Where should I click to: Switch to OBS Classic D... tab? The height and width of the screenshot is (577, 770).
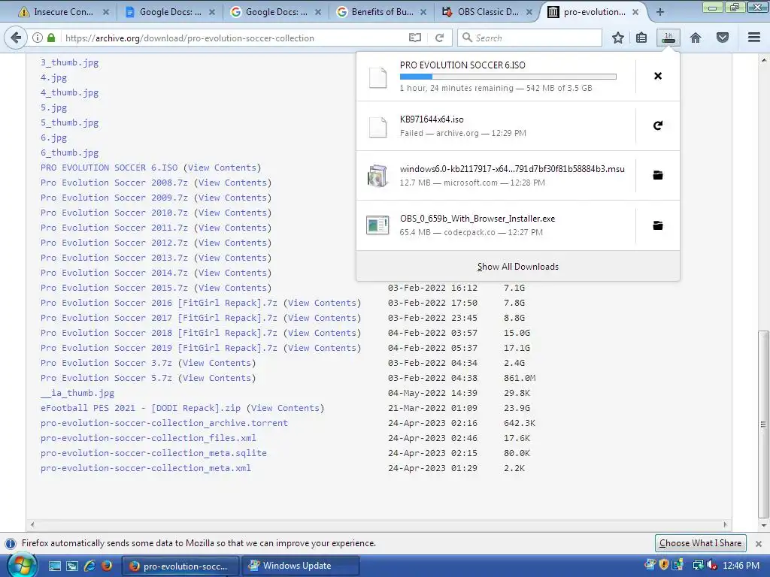tap(487, 12)
